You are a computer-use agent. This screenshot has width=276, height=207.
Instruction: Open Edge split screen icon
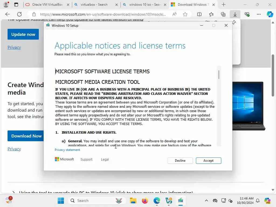pos(199,14)
